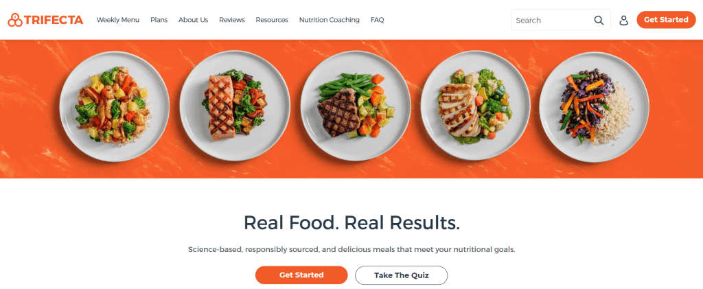The image size is (703, 289).
Task: Click the Real Food. Real Results. headline
Action: pyautogui.click(x=351, y=222)
